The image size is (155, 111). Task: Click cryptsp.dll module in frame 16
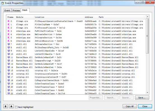pos(23,74)
